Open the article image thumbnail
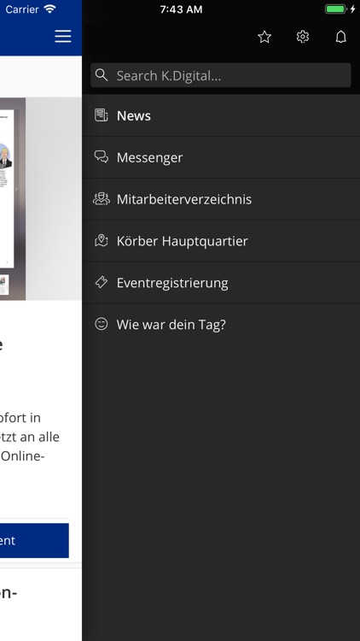Image resolution: width=360 pixels, height=641 pixels. pyautogui.click(x=41, y=199)
